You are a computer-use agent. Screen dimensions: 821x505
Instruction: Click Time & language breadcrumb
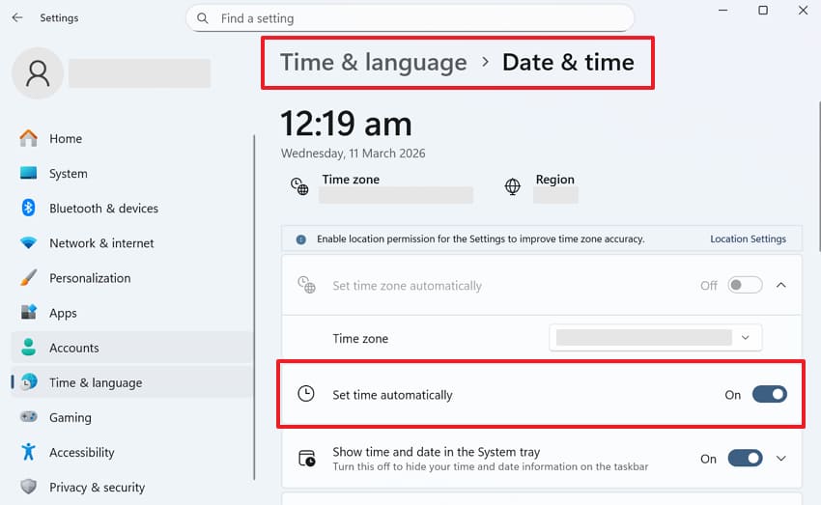[374, 62]
